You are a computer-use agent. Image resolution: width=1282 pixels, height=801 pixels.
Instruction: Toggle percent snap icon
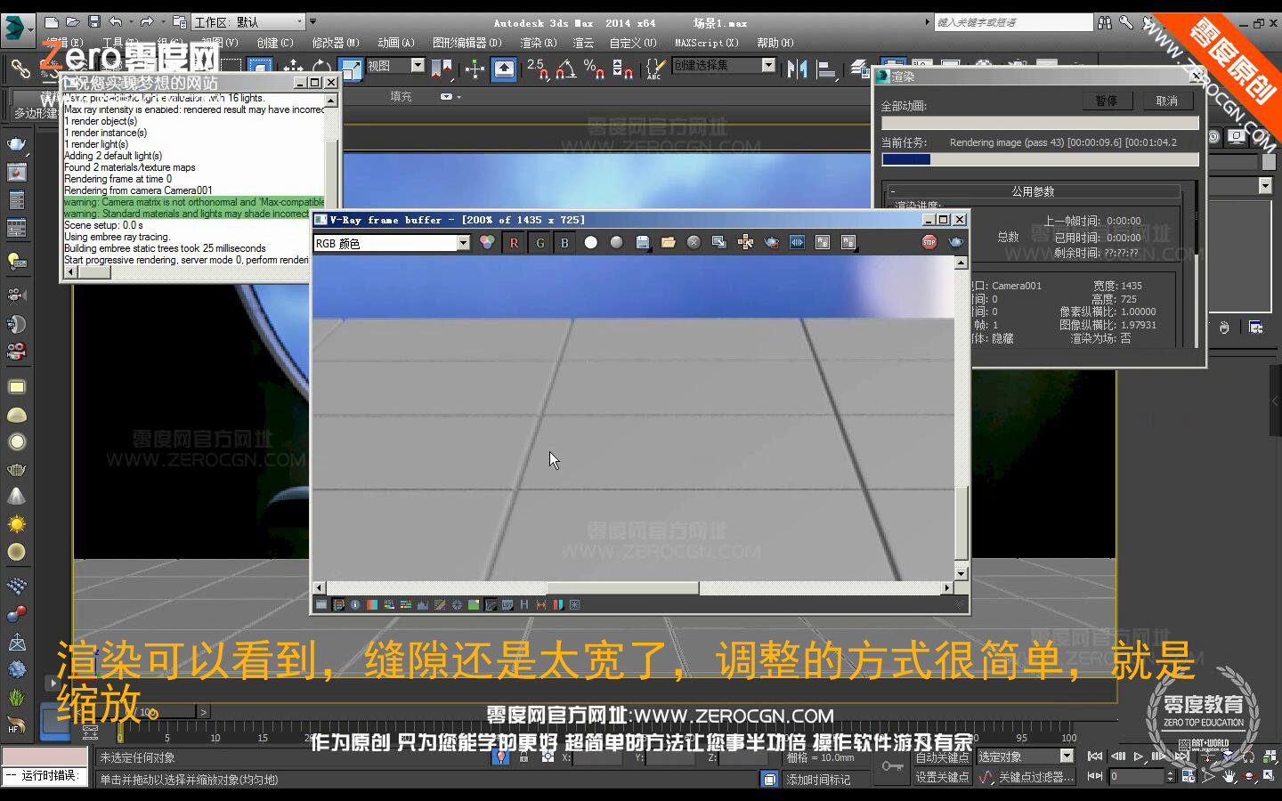click(x=594, y=69)
